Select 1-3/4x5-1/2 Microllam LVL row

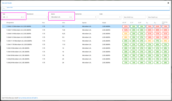tap(86, 26)
